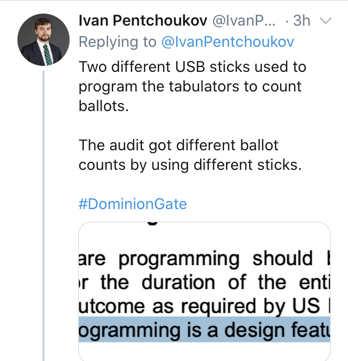
Task: Click the "The audit got different ballot" paragraph
Action: [x=178, y=145]
